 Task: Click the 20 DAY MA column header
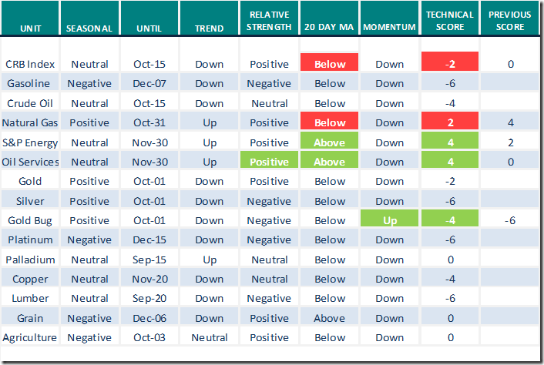tap(329, 28)
